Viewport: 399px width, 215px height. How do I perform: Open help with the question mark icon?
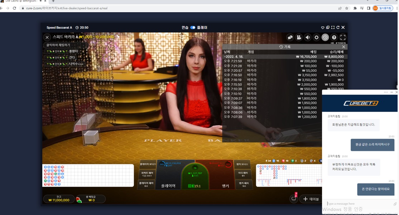tap(334, 37)
